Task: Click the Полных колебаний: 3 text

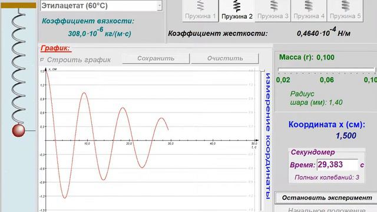Action: click(327, 177)
